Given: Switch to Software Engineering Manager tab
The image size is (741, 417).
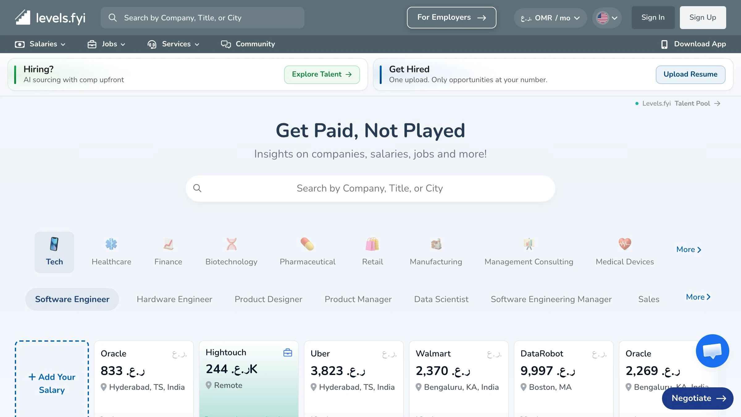Looking at the screenshot, I should click(x=551, y=299).
